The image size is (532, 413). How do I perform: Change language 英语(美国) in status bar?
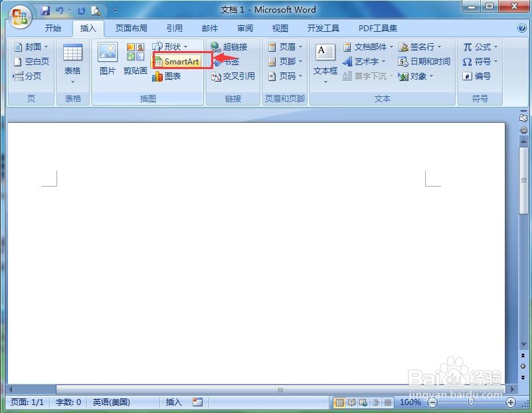click(x=112, y=402)
